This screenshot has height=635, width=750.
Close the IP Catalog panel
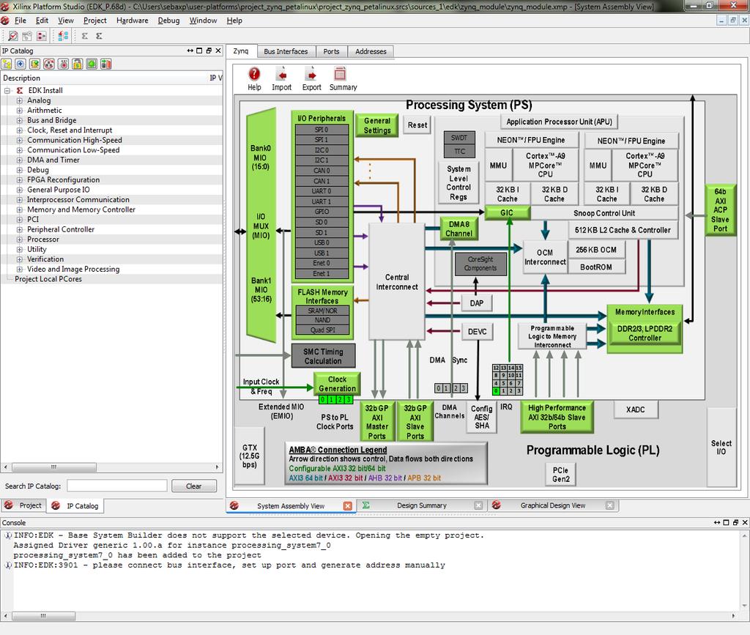(x=218, y=51)
